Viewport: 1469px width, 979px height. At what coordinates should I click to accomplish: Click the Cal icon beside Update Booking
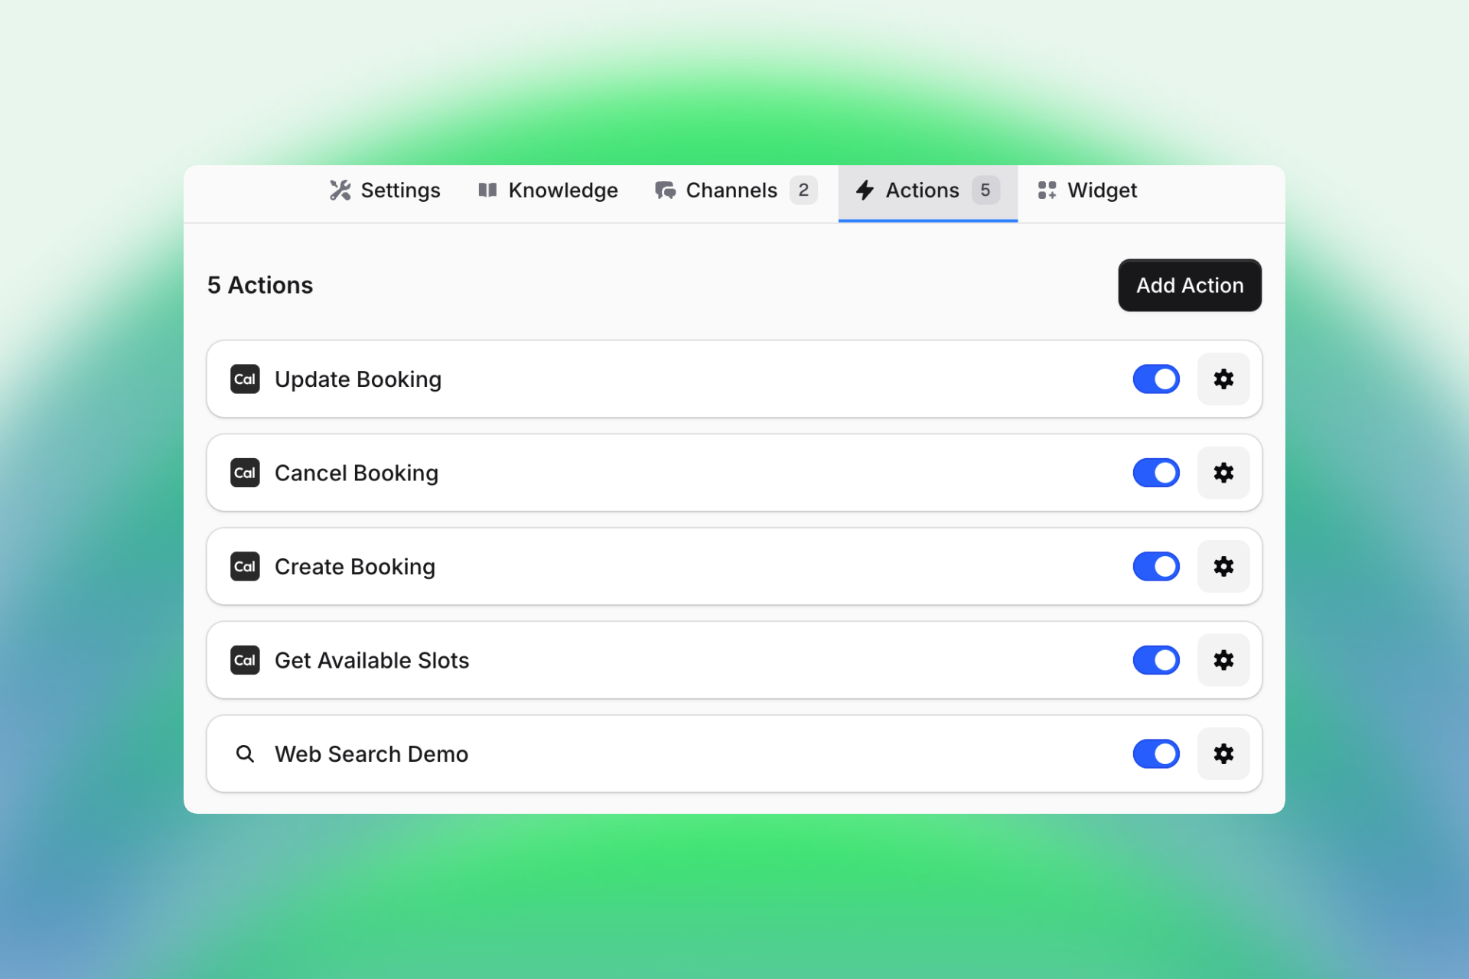point(245,379)
